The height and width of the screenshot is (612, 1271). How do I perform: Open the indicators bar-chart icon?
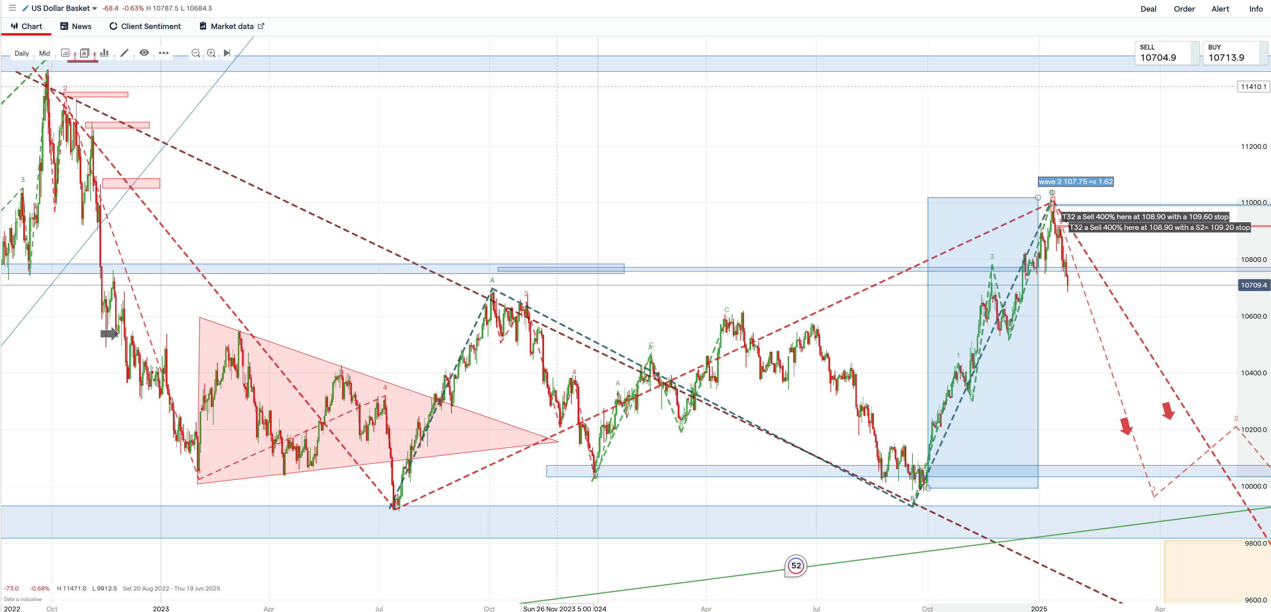click(104, 53)
